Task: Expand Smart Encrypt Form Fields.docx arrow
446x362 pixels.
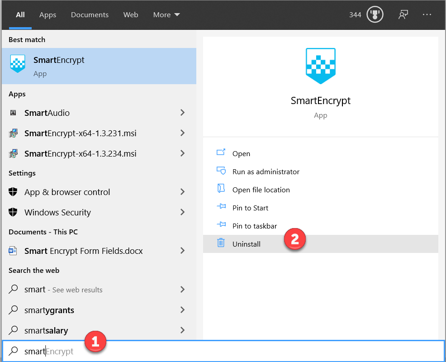Action: click(x=183, y=251)
